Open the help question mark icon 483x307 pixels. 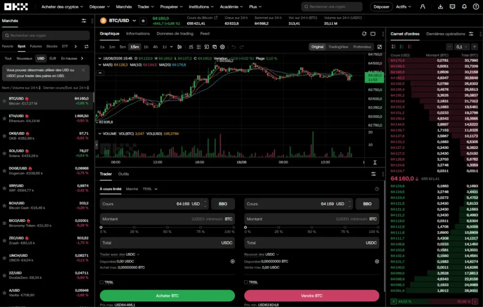point(476,7)
